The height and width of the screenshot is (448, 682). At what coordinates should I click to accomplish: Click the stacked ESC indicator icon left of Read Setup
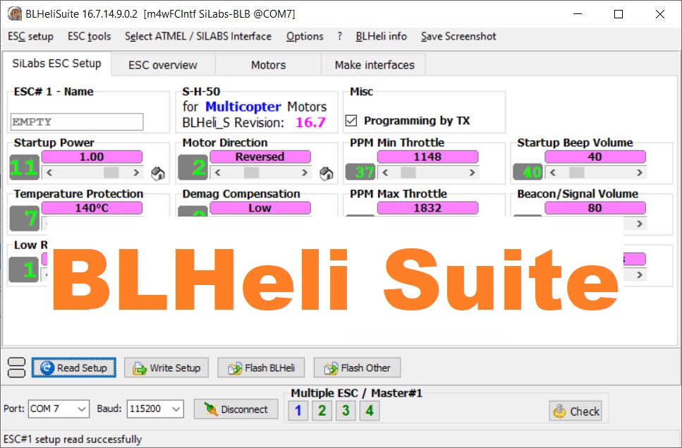[16, 368]
